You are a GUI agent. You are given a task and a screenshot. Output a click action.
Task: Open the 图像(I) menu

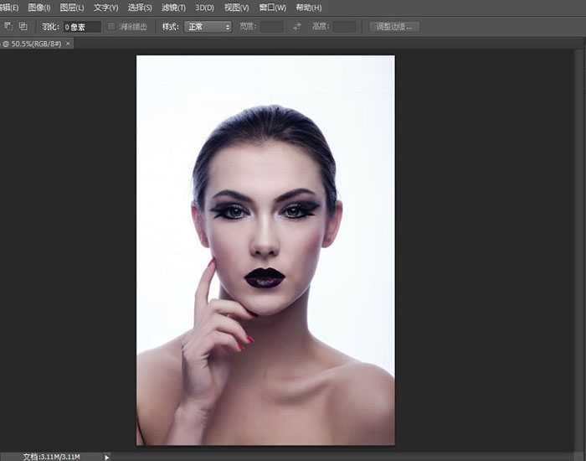tap(39, 8)
